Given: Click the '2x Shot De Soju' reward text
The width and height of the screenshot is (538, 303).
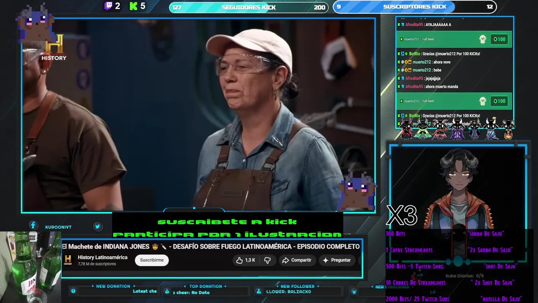Looking at the screenshot, I should click(x=493, y=283).
